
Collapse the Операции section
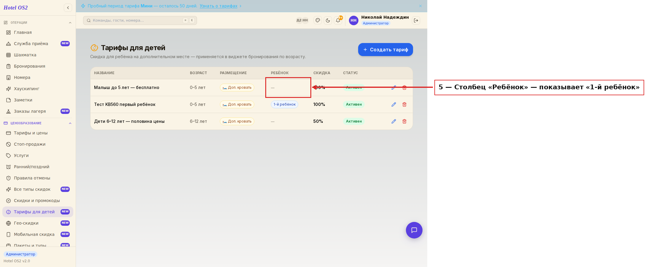70,23
